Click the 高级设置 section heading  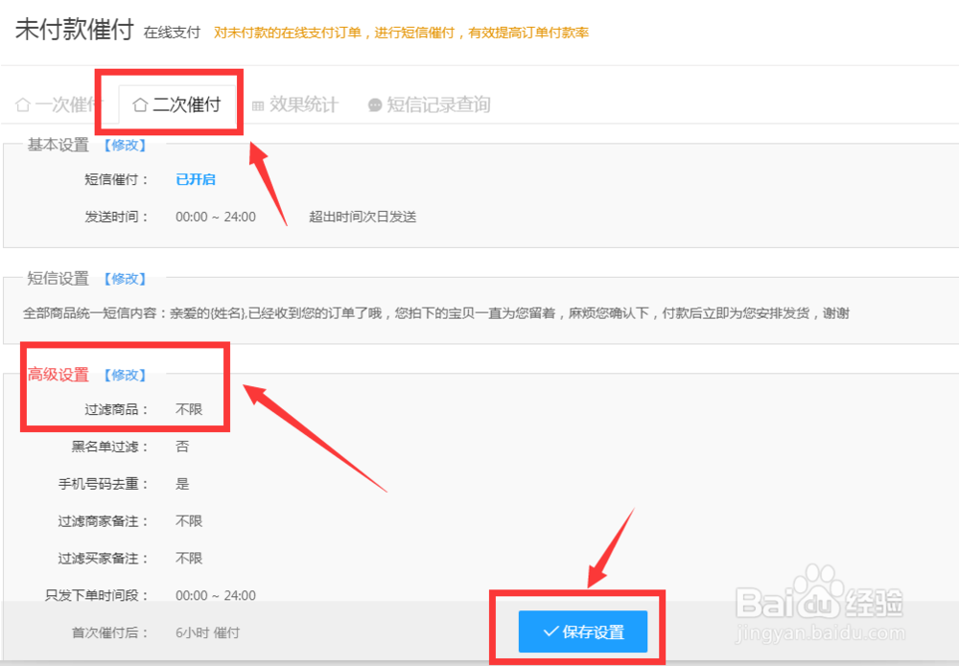pos(58,375)
